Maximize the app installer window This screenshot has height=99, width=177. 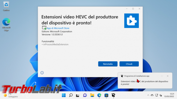click(133, 9)
